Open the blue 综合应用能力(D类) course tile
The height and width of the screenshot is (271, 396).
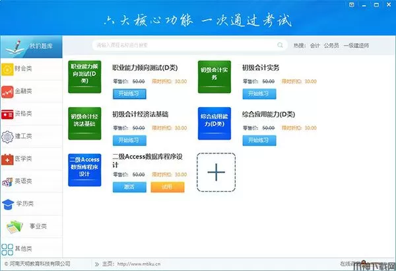pyautogui.click(x=214, y=124)
